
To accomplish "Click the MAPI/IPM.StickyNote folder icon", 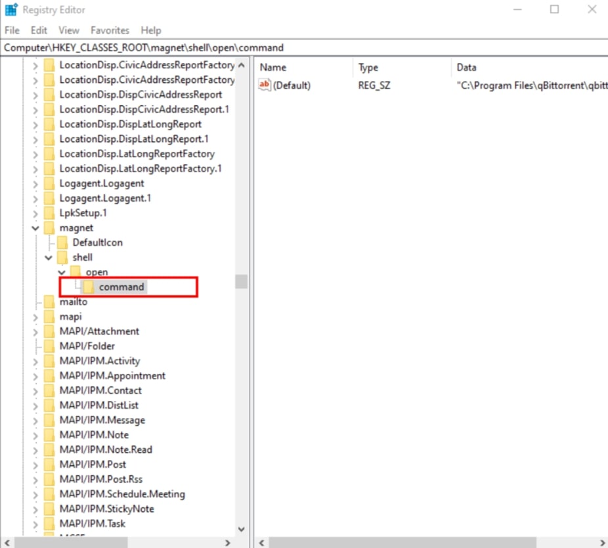I will pos(49,509).
